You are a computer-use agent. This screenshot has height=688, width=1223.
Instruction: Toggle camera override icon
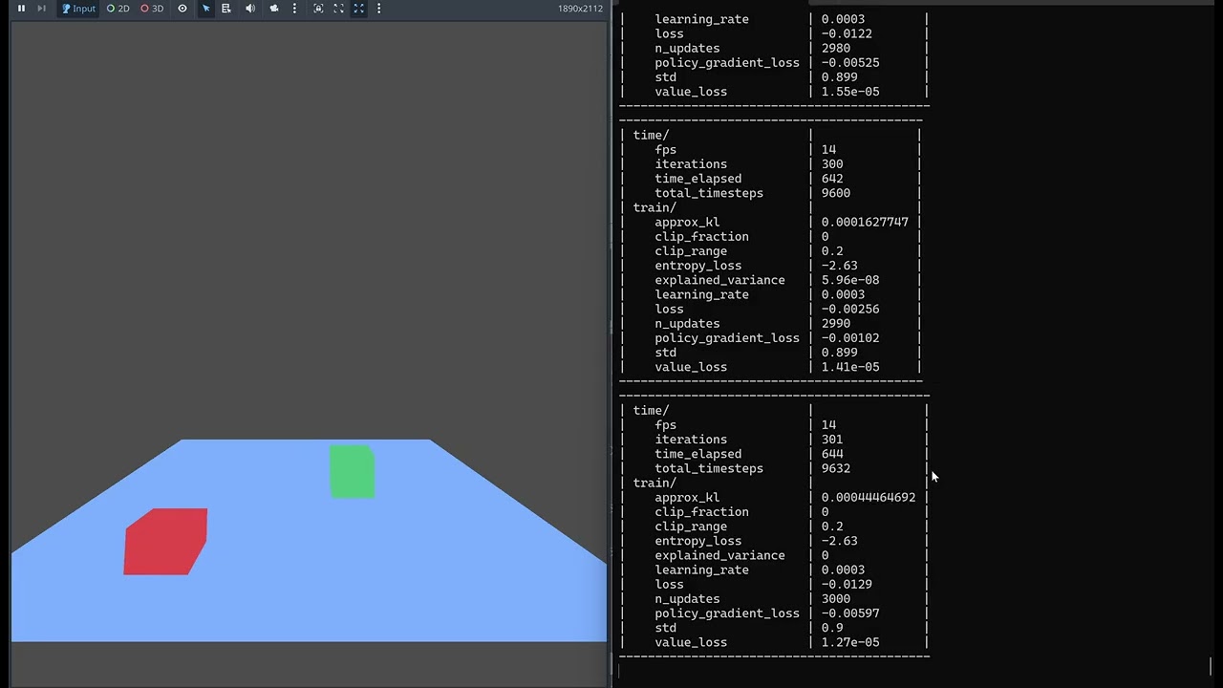(274, 9)
